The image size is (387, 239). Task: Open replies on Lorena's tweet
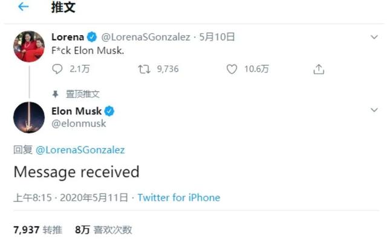[x=57, y=69]
